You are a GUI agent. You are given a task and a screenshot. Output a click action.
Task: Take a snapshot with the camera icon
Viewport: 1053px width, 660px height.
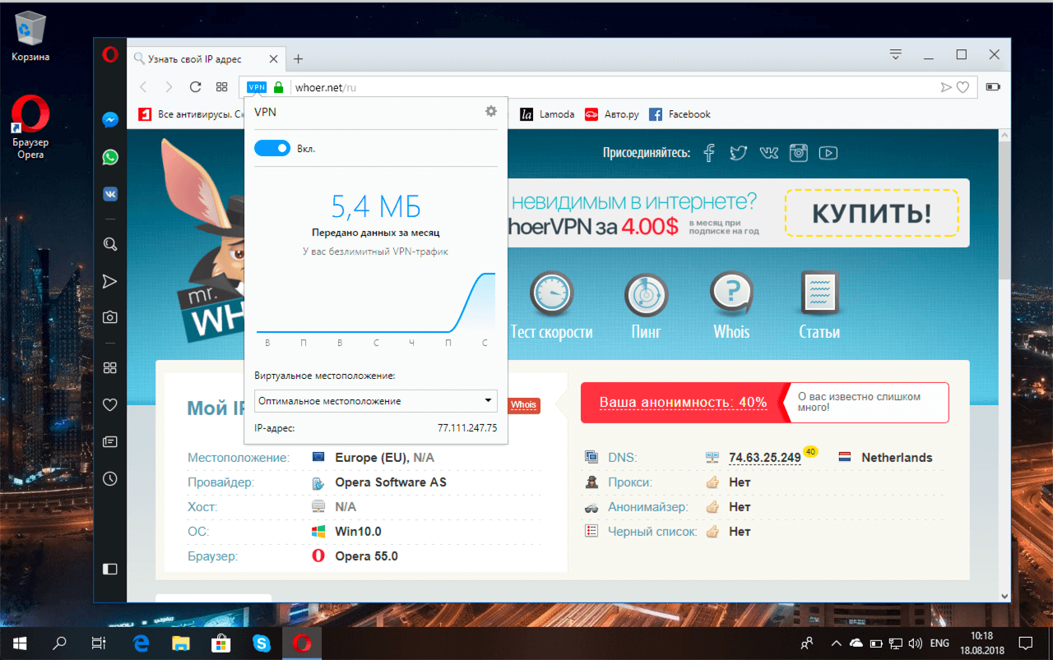pyautogui.click(x=110, y=317)
